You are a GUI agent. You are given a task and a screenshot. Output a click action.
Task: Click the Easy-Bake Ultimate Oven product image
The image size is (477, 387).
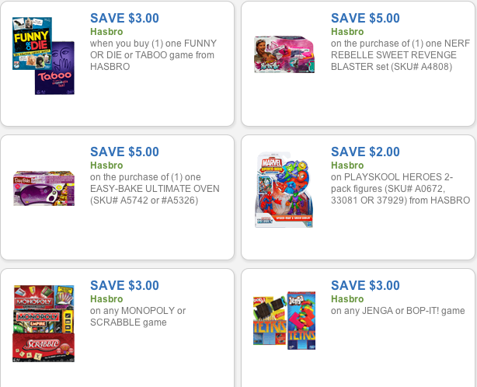pyautogui.click(x=44, y=188)
